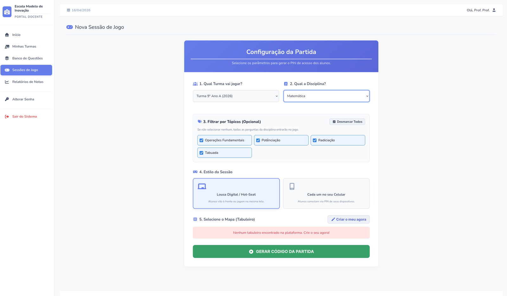The image size is (507, 296).
Task: Click the Relatórios de Notas chart icon
Action: 7,82
